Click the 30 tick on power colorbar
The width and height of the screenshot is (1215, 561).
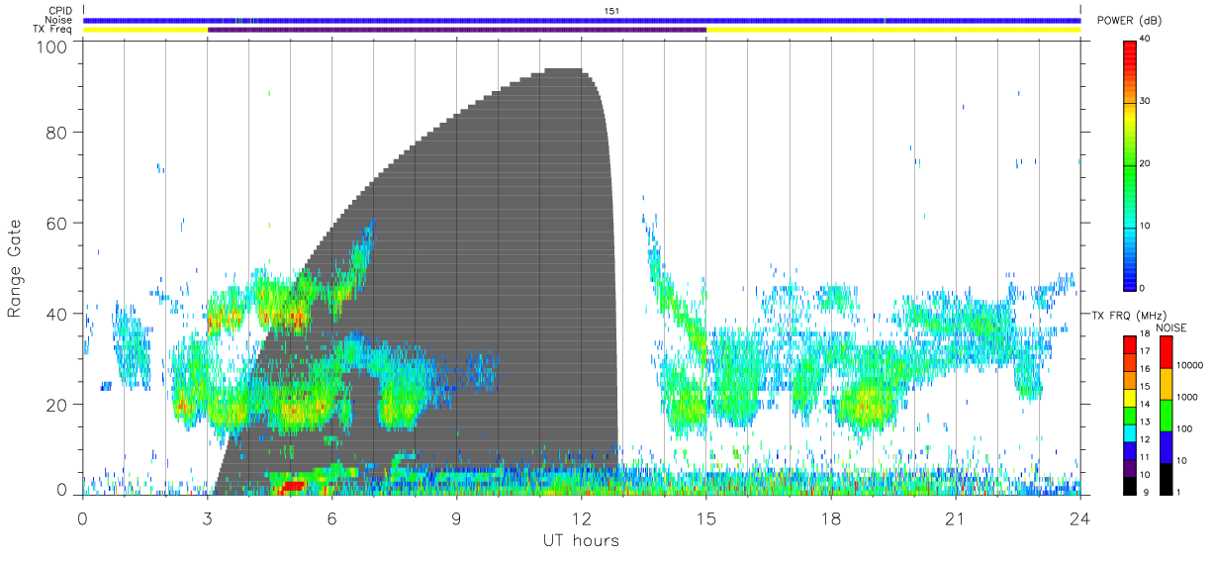click(1146, 102)
